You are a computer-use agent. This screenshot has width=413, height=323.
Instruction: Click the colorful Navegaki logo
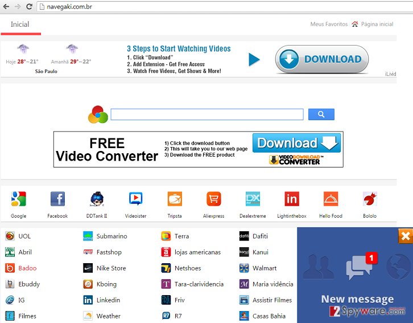98,115
